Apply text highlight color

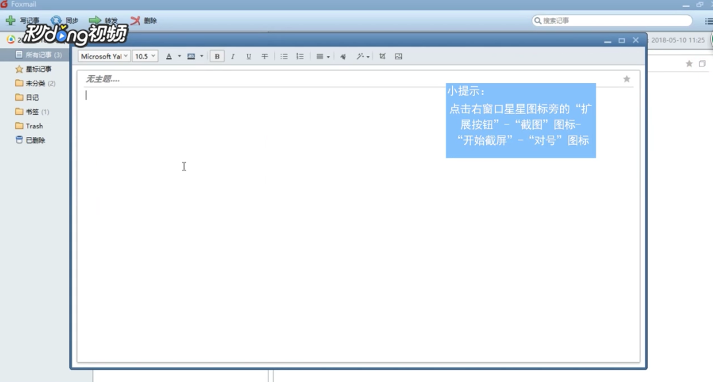tap(191, 56)
